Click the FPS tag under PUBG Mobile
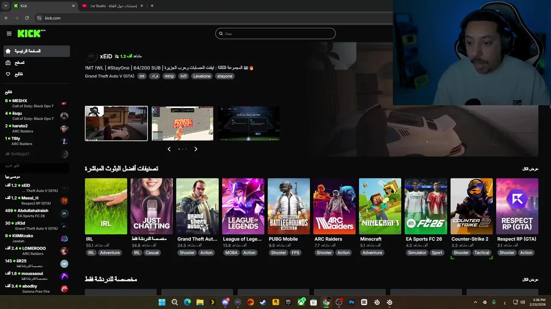The image size is (551, 309). tap(295, 253)
